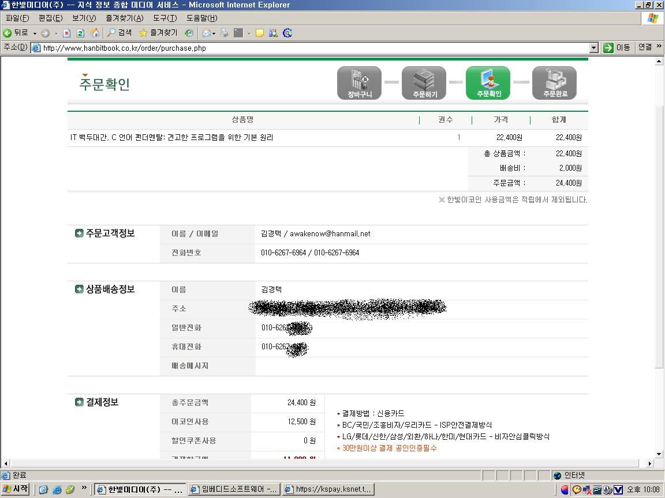Open the 도구(T) menu
Screen dimensions: 665x498
pyautogui.click(x=165, y=18)
